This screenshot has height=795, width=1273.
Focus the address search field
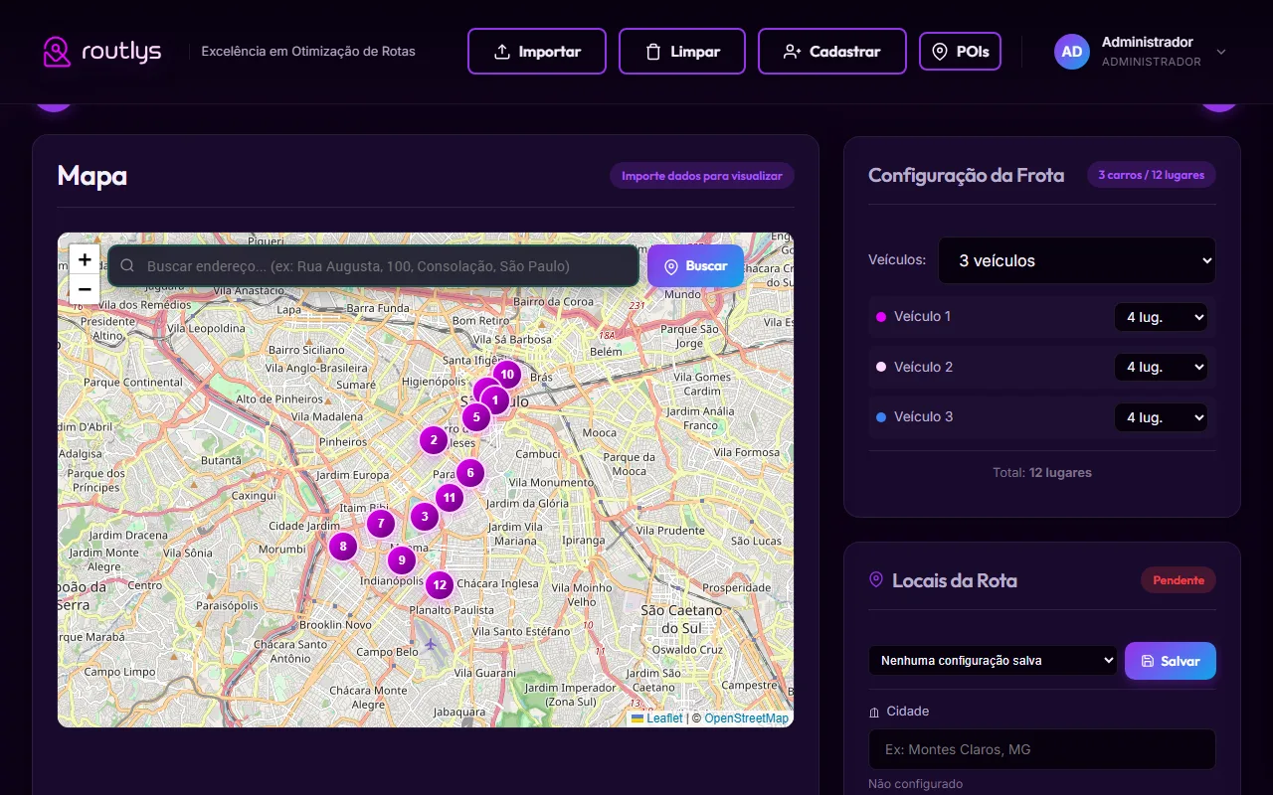tap(373, 266)
